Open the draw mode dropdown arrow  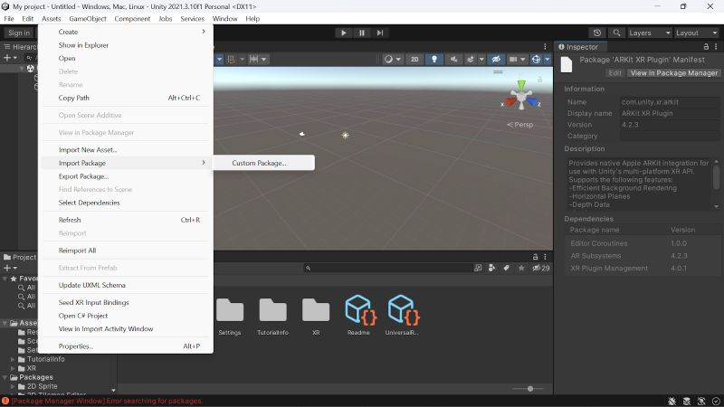tap(398, 59)
